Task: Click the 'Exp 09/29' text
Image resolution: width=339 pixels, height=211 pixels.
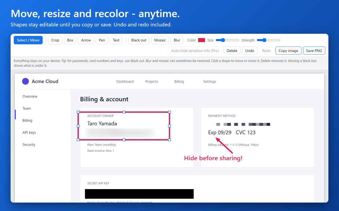Action: (220, 132)
